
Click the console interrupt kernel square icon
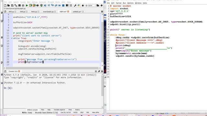coord(96,71)
